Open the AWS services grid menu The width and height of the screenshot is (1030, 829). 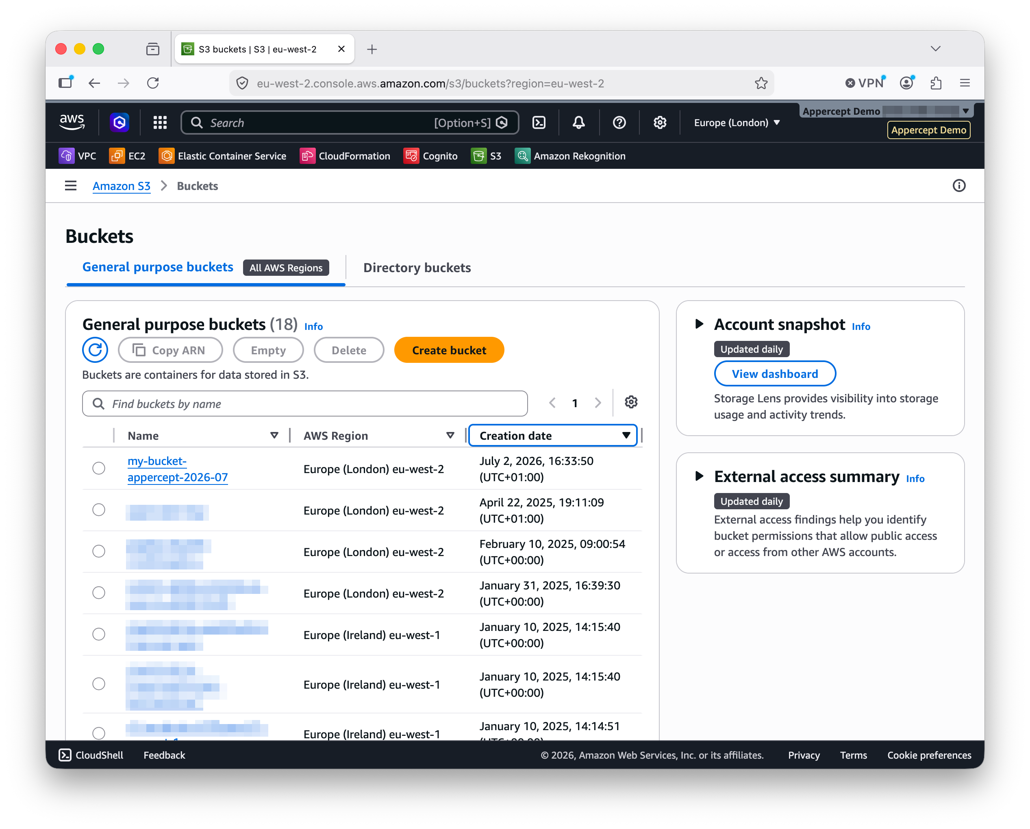(160, 123)
